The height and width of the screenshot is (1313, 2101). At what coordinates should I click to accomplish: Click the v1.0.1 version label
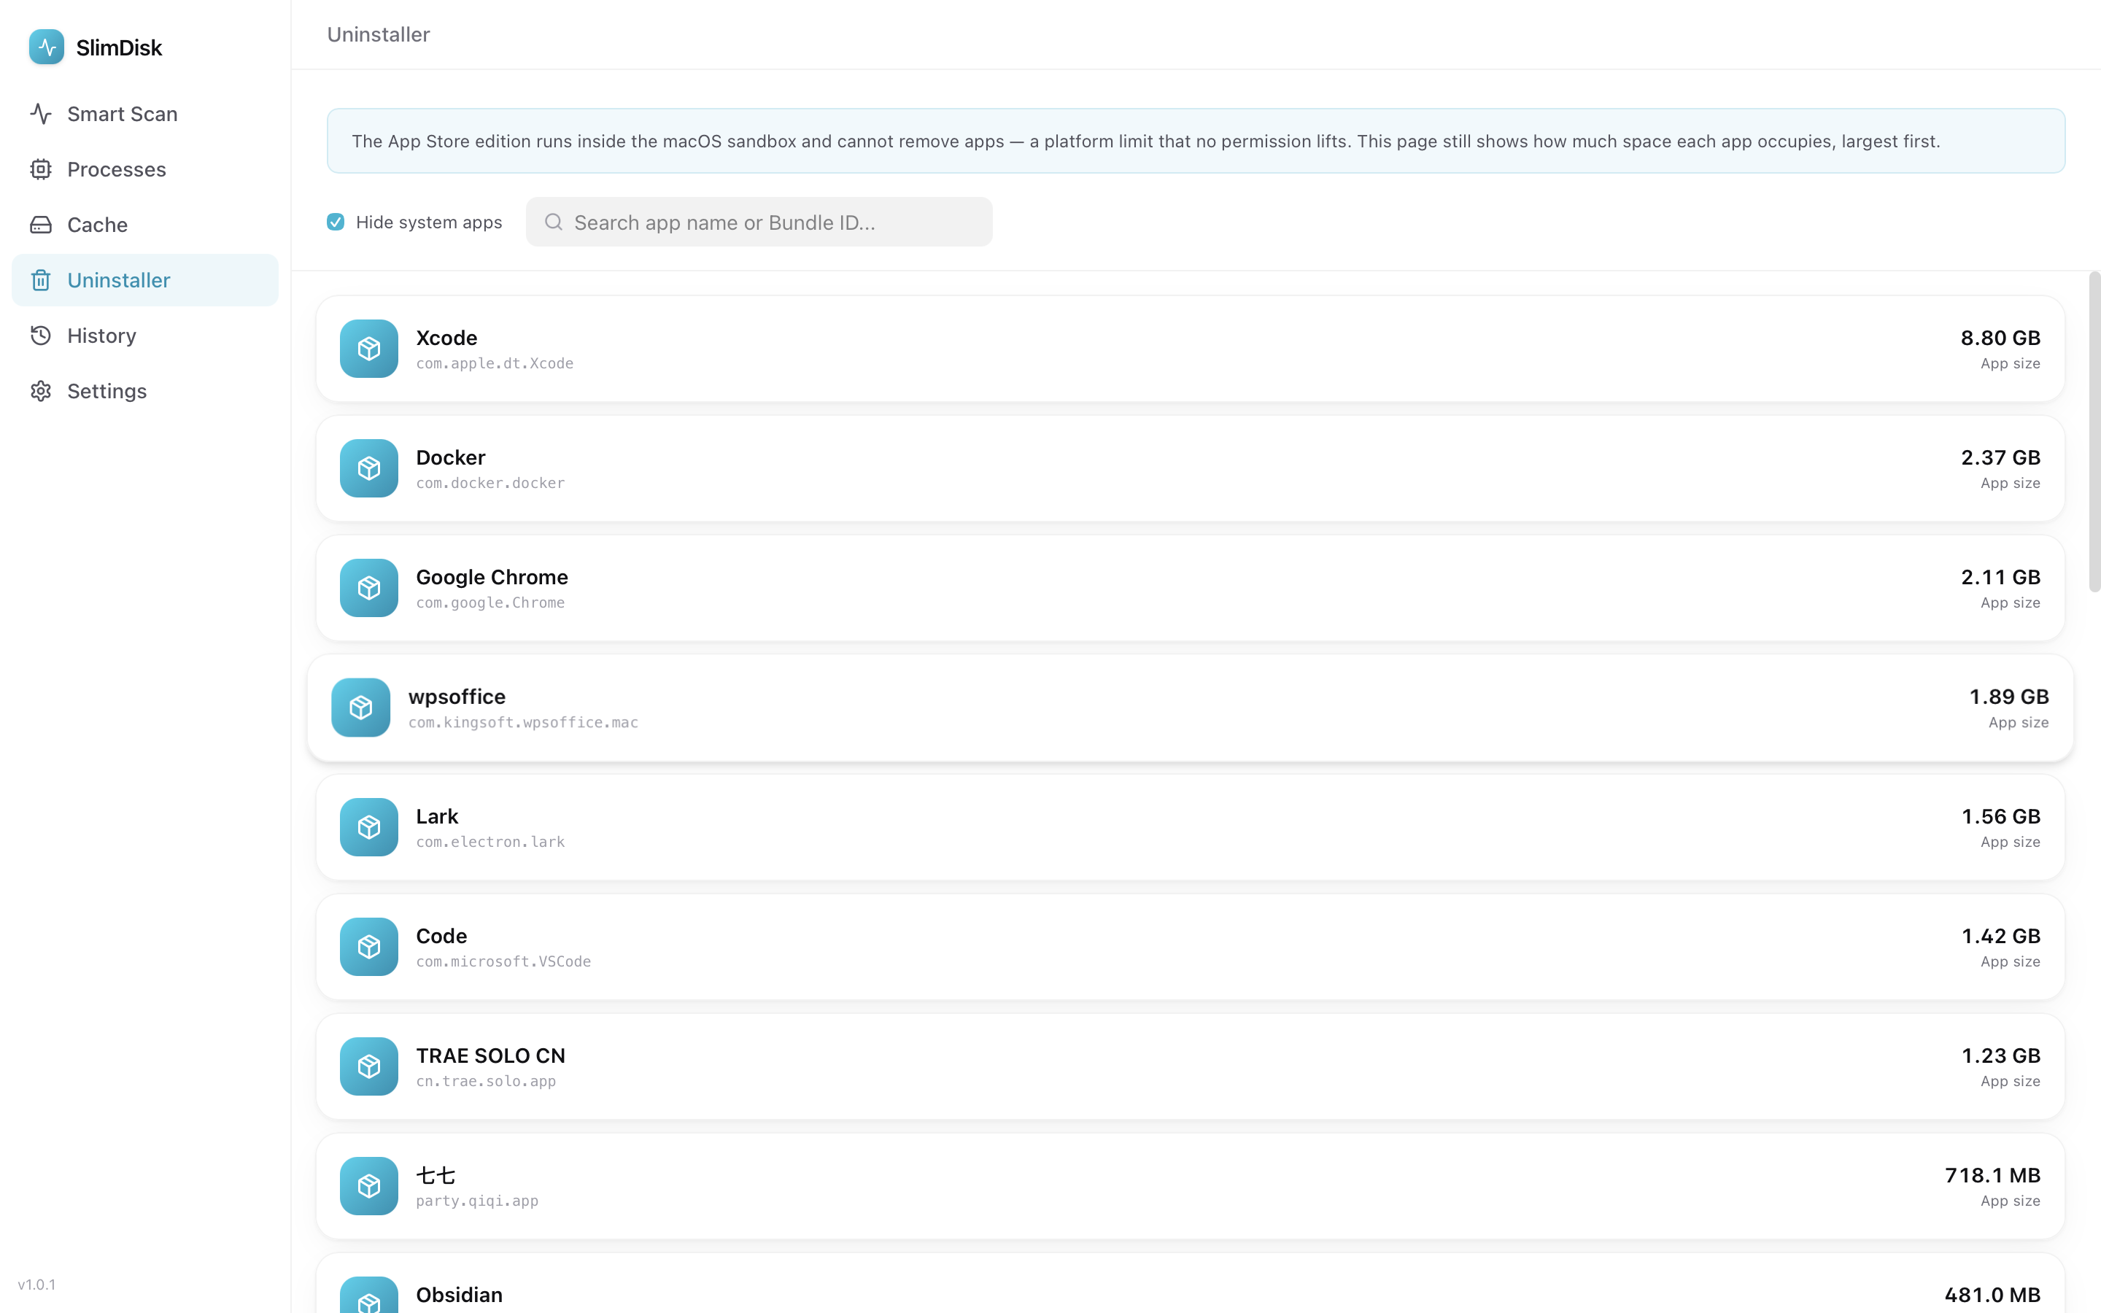click(36, 1285)
